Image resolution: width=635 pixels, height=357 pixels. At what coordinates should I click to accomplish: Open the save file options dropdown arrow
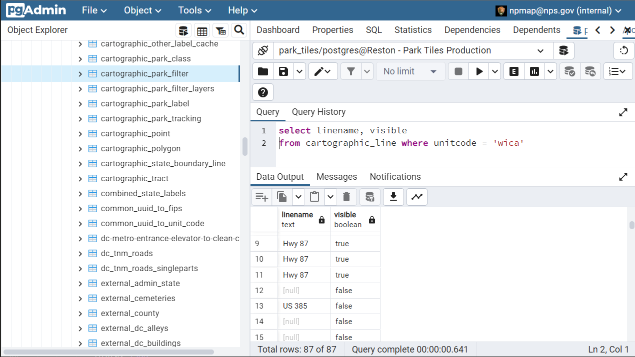pos(299,71)
